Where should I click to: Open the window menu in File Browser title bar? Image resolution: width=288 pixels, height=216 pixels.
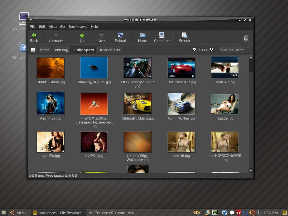31,19
